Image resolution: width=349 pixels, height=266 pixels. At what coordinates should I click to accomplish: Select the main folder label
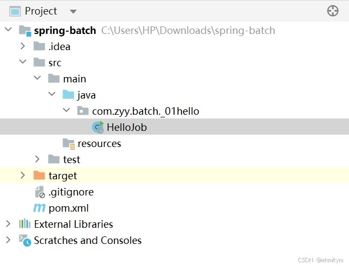tap(74, 79)
